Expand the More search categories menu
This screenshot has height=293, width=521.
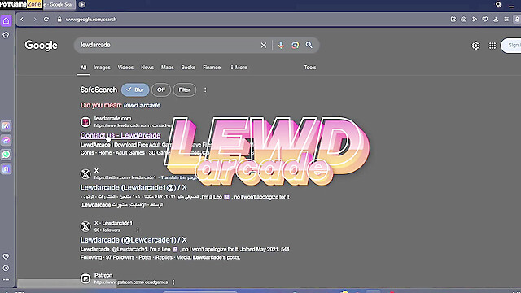point(239,67)
